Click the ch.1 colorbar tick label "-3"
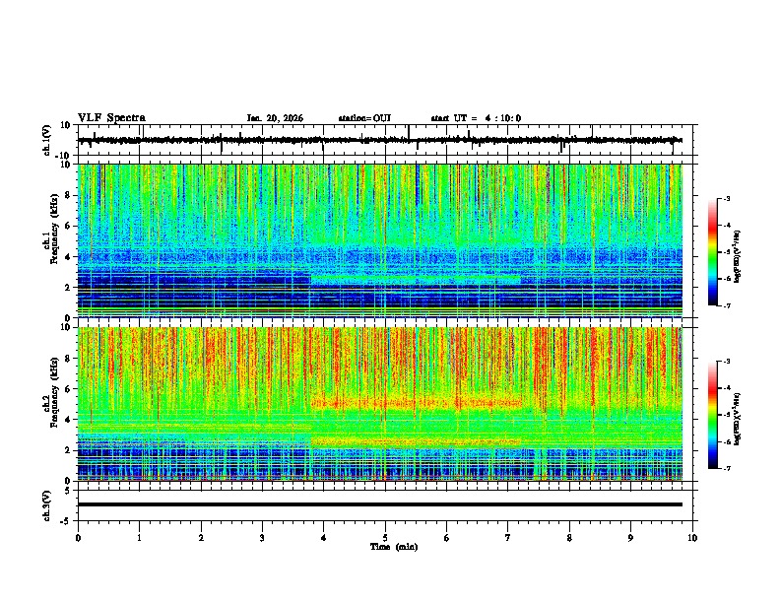The width and height of the screenshot is (780, 603). coord(727,198)
